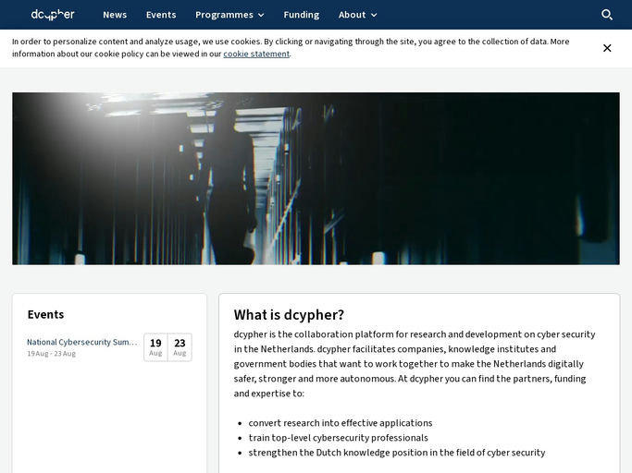Click the dcypher logo in header
Screen dimensions: 632x473
click(53, 15)
